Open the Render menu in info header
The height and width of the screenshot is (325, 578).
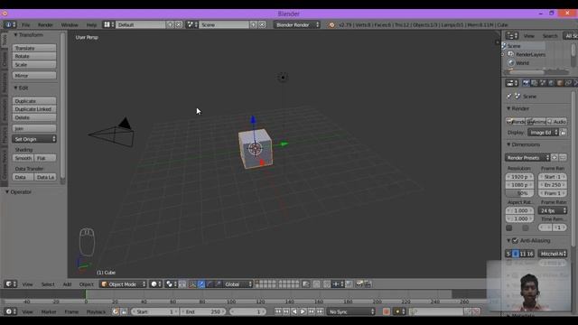[45, 24]
